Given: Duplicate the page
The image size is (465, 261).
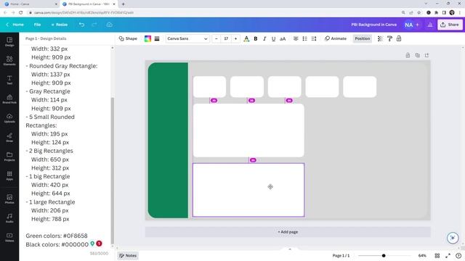Looking at the screenshot, I should pos(417,55).
